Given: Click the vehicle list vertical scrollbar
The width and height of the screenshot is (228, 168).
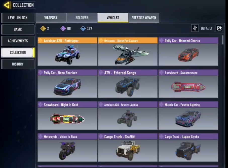Looking at the screenshot, I should pyautogui.click(x=223, y=40).
